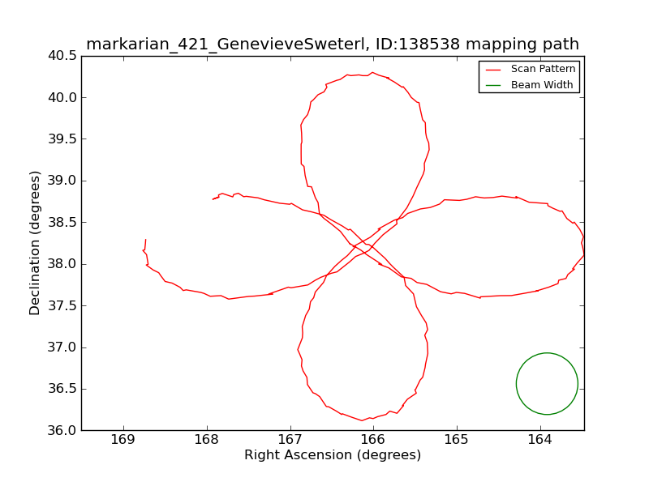Click the green Beam Width legend line

tap(493, 86)
